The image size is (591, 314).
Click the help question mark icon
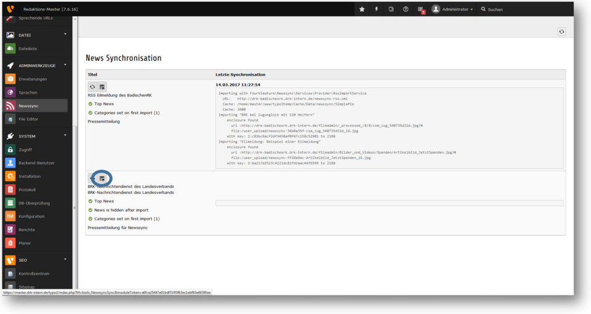[406, 9]
